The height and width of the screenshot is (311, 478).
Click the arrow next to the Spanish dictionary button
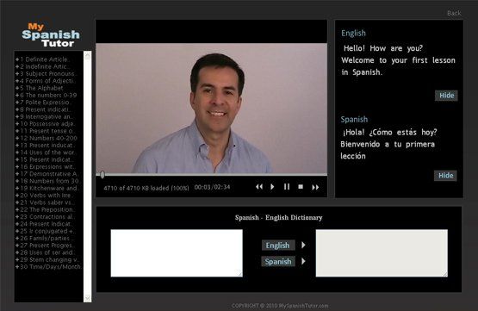[303, 261]
